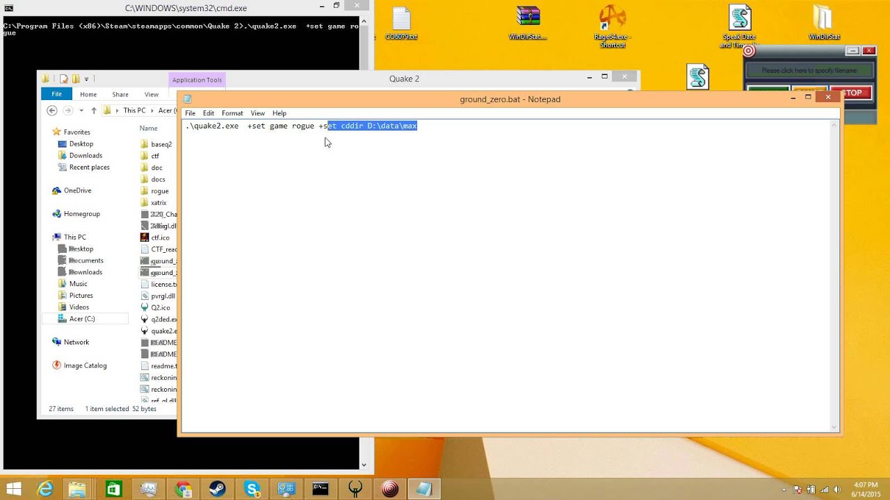The width and height of the screenshot is (890, 500).
Task: Select Favorites in the navigation pane
Action: [76, 132]
